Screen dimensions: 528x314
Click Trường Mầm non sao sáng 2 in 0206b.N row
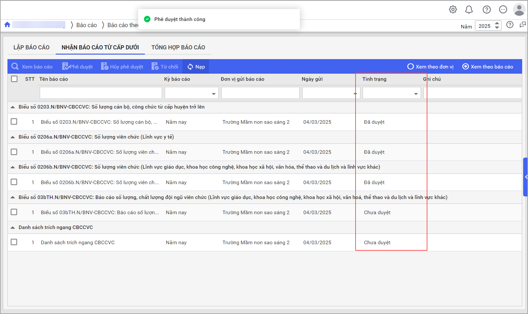256,183
